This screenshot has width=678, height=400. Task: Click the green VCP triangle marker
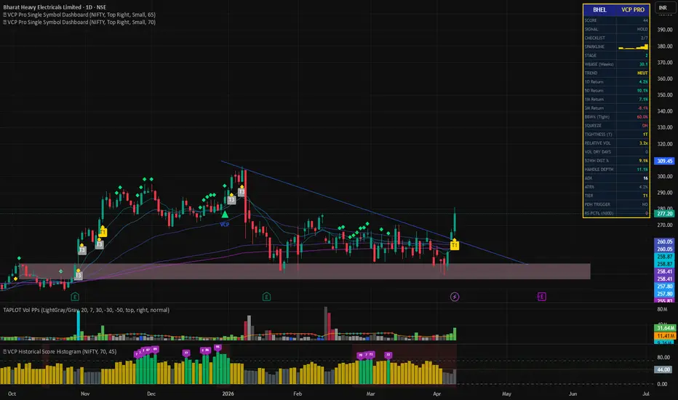225,215
